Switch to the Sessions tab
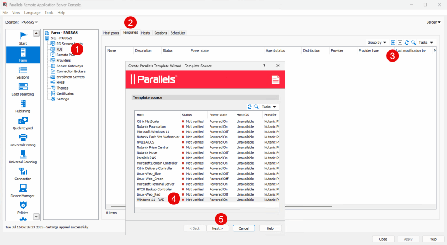447x245 pixels. point(161,33)
